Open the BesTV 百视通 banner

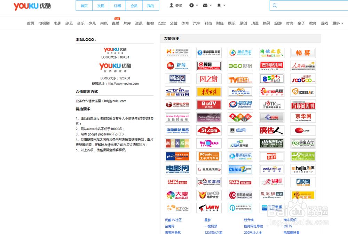(x=209, y=104)
